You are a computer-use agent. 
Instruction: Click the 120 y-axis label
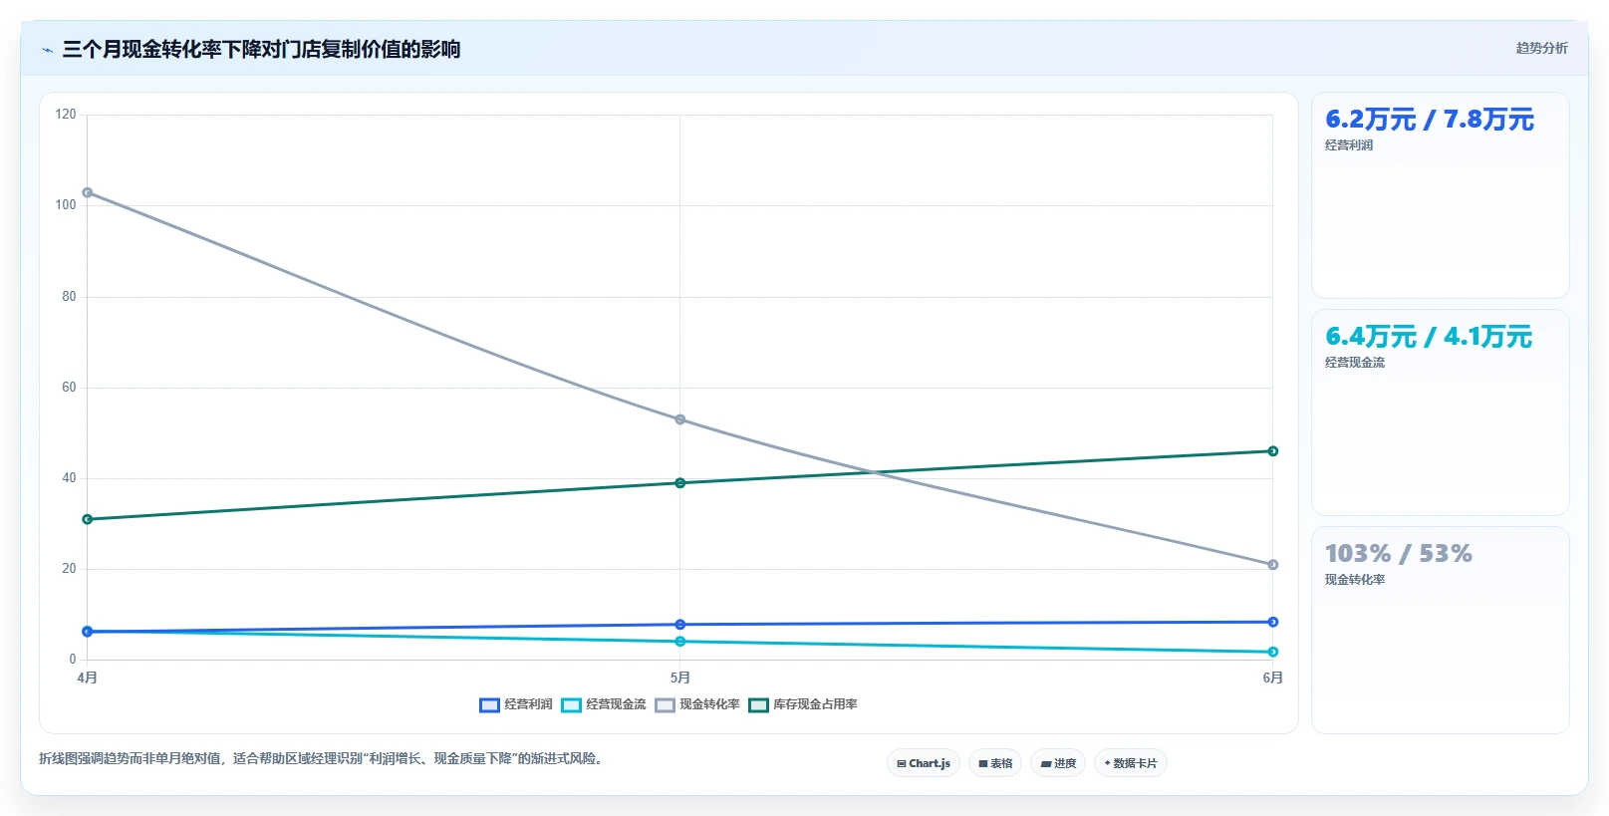pyautogui.click(x=66, y=115)
